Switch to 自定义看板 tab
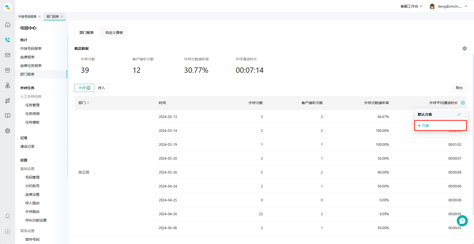 point(114,33)
